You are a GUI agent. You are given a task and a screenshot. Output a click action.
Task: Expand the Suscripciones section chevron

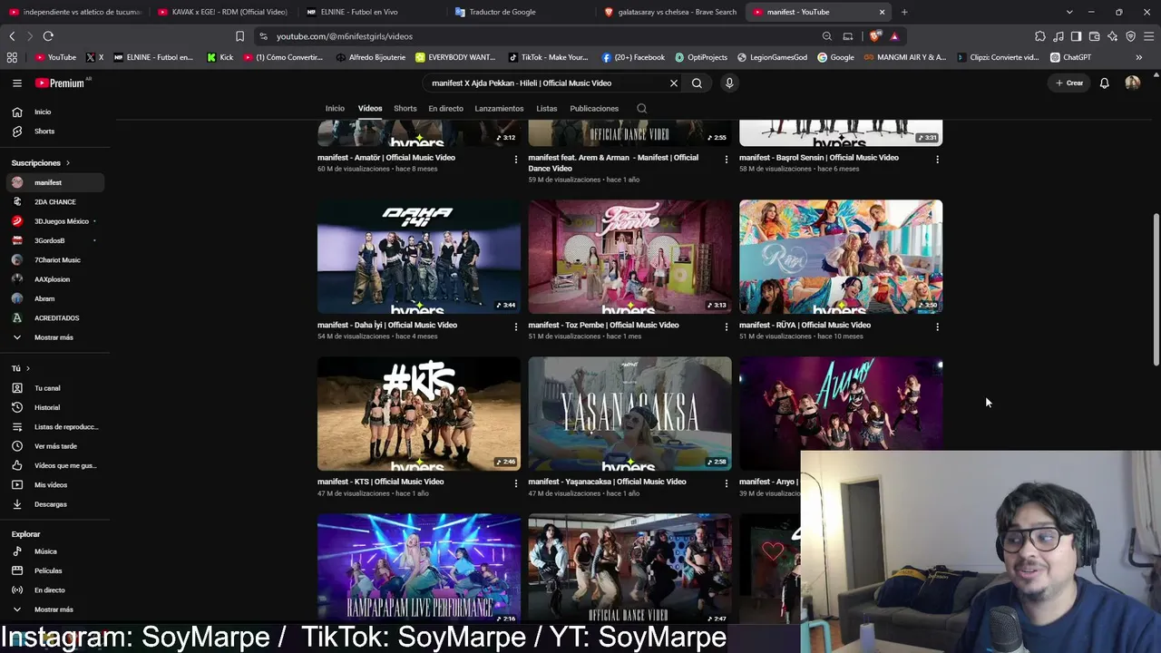[x=67, y=163]
